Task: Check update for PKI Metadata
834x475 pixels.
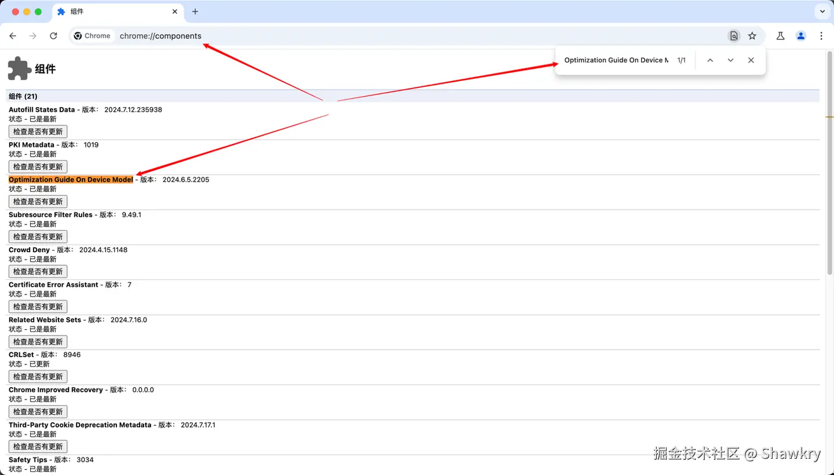Action: [x=38, y=167]
